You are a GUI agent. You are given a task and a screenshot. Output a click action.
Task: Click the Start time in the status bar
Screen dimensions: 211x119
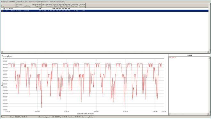(x=19, y=117)
